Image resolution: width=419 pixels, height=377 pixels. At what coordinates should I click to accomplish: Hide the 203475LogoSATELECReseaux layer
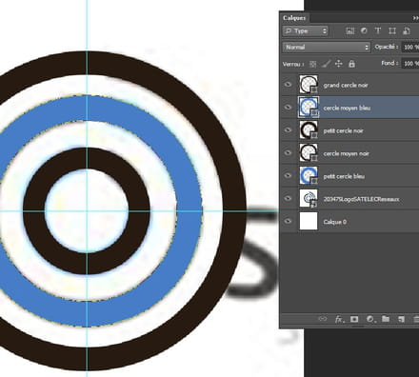(x=288, y=198)
